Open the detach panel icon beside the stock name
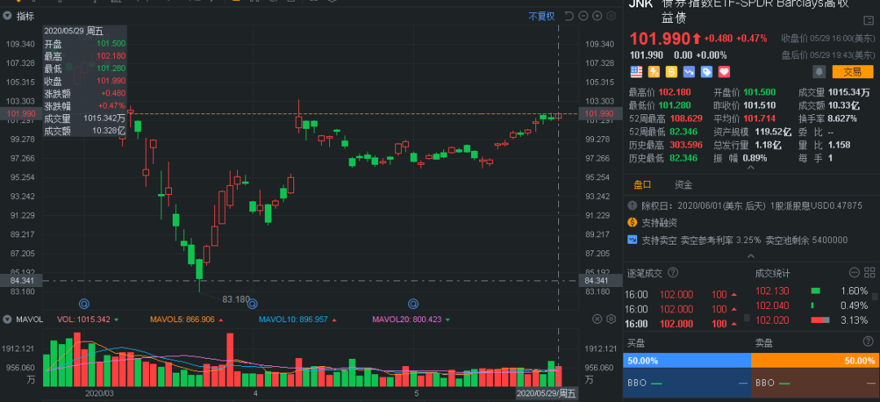 click(x=869, y=20)
